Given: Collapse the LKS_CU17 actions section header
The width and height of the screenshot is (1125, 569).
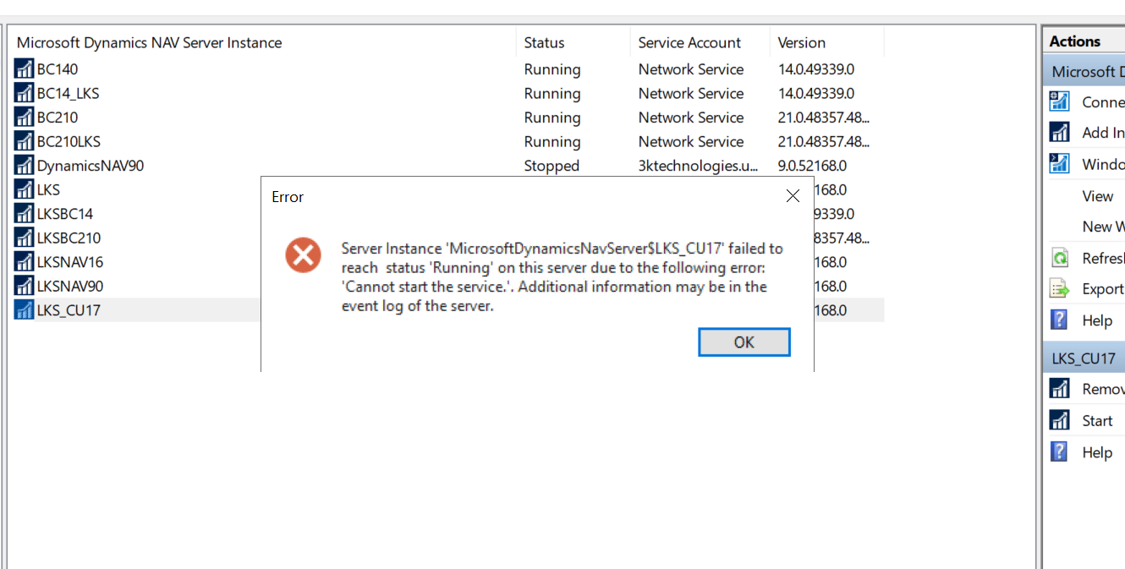Looking at the screenshot, I should coord(1084,358).
